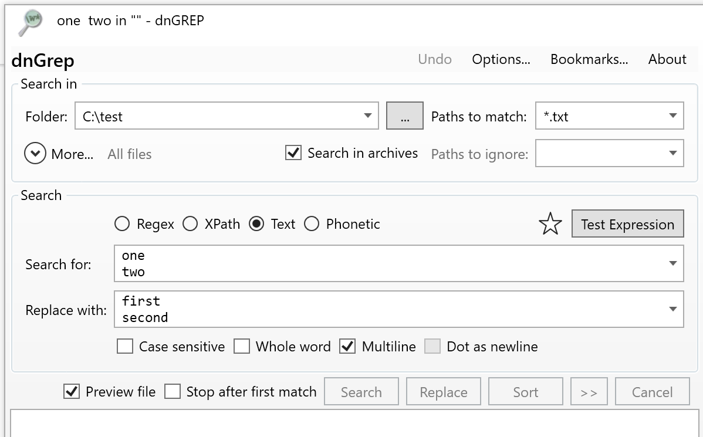
Task: Switch search type to XPath
Action: [190, 223]
